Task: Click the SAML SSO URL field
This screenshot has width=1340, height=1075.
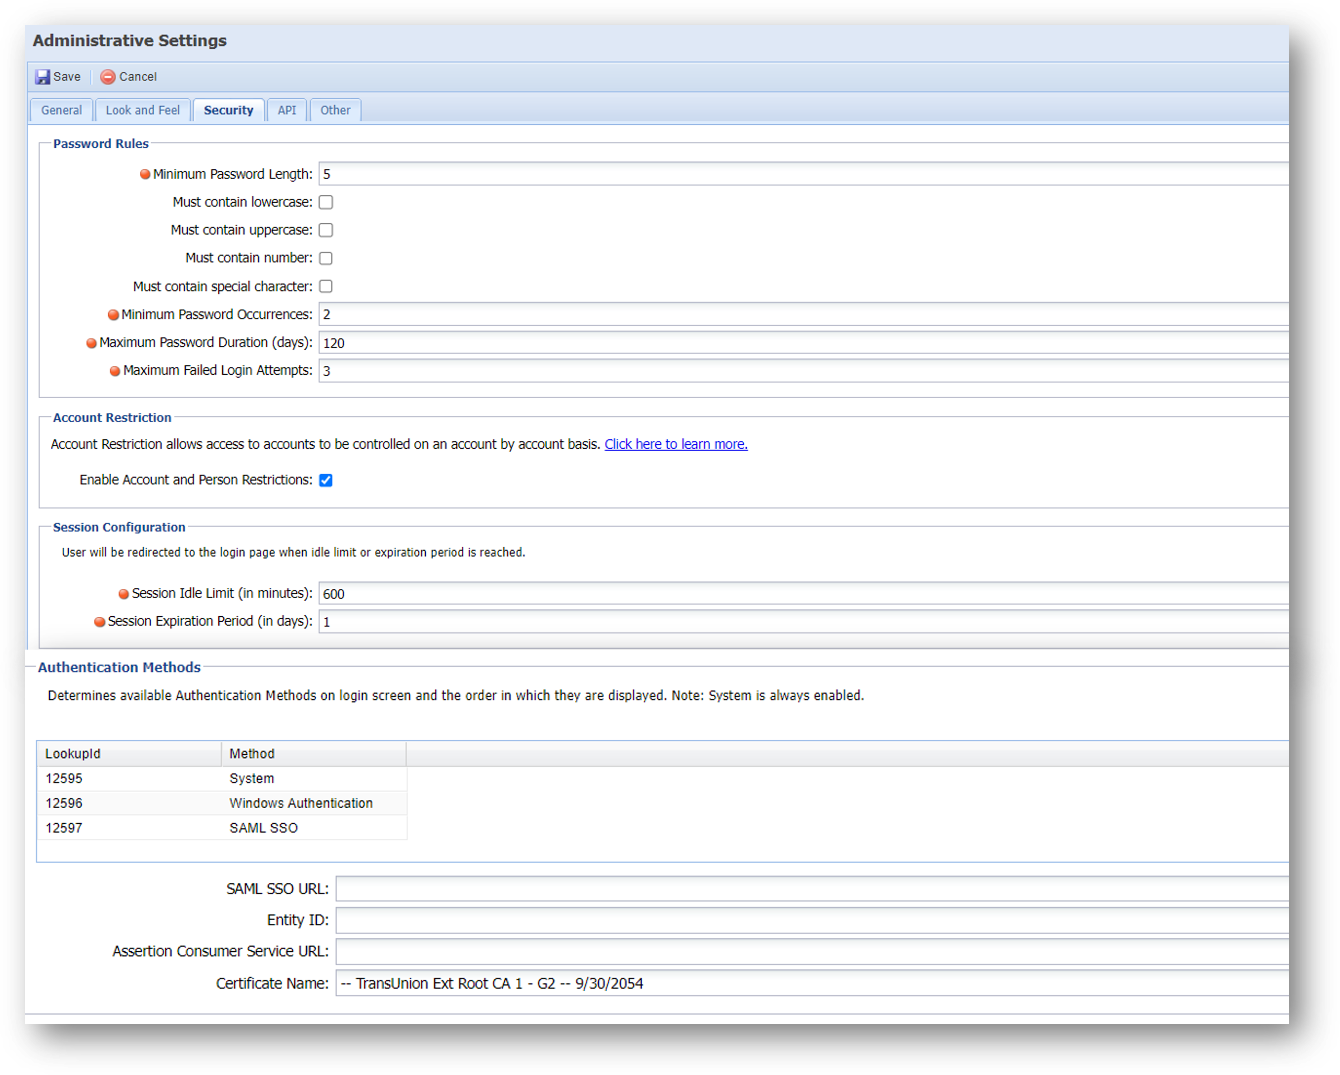Action: tap(812, 889)
